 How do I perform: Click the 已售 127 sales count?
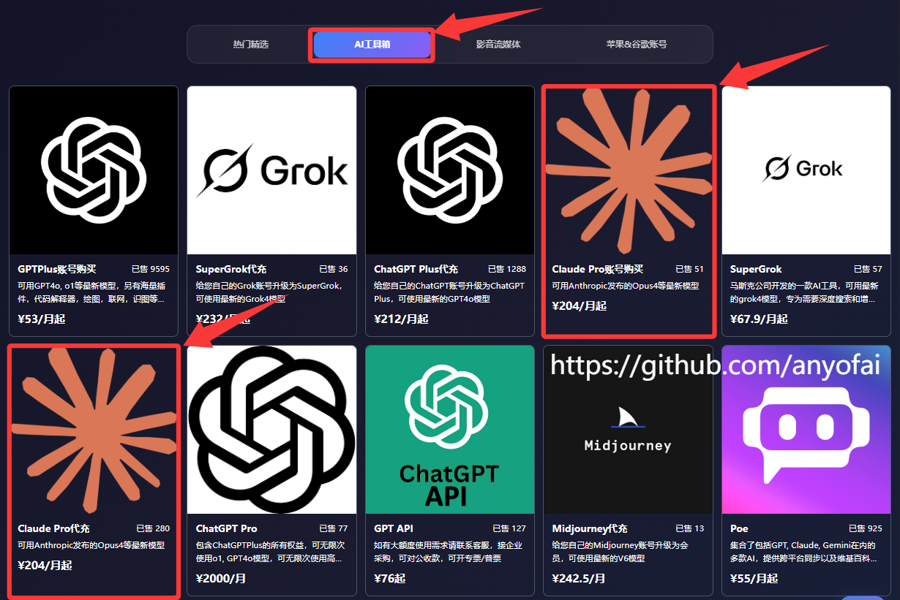509,528
